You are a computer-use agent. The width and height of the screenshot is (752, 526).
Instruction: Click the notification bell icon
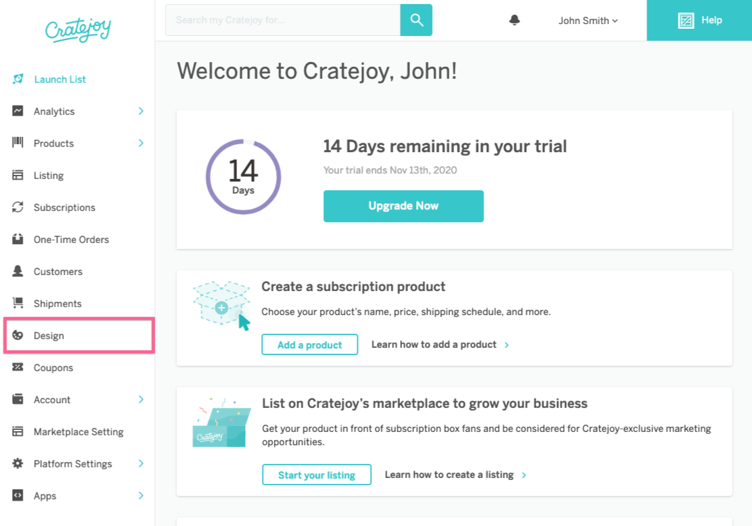click(514, 21)
